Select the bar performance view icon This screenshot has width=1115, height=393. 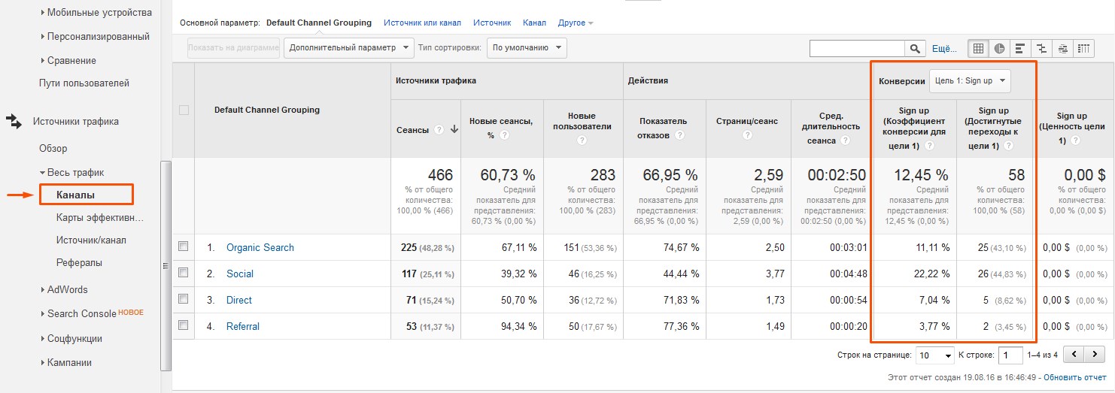coord(1020,48)
